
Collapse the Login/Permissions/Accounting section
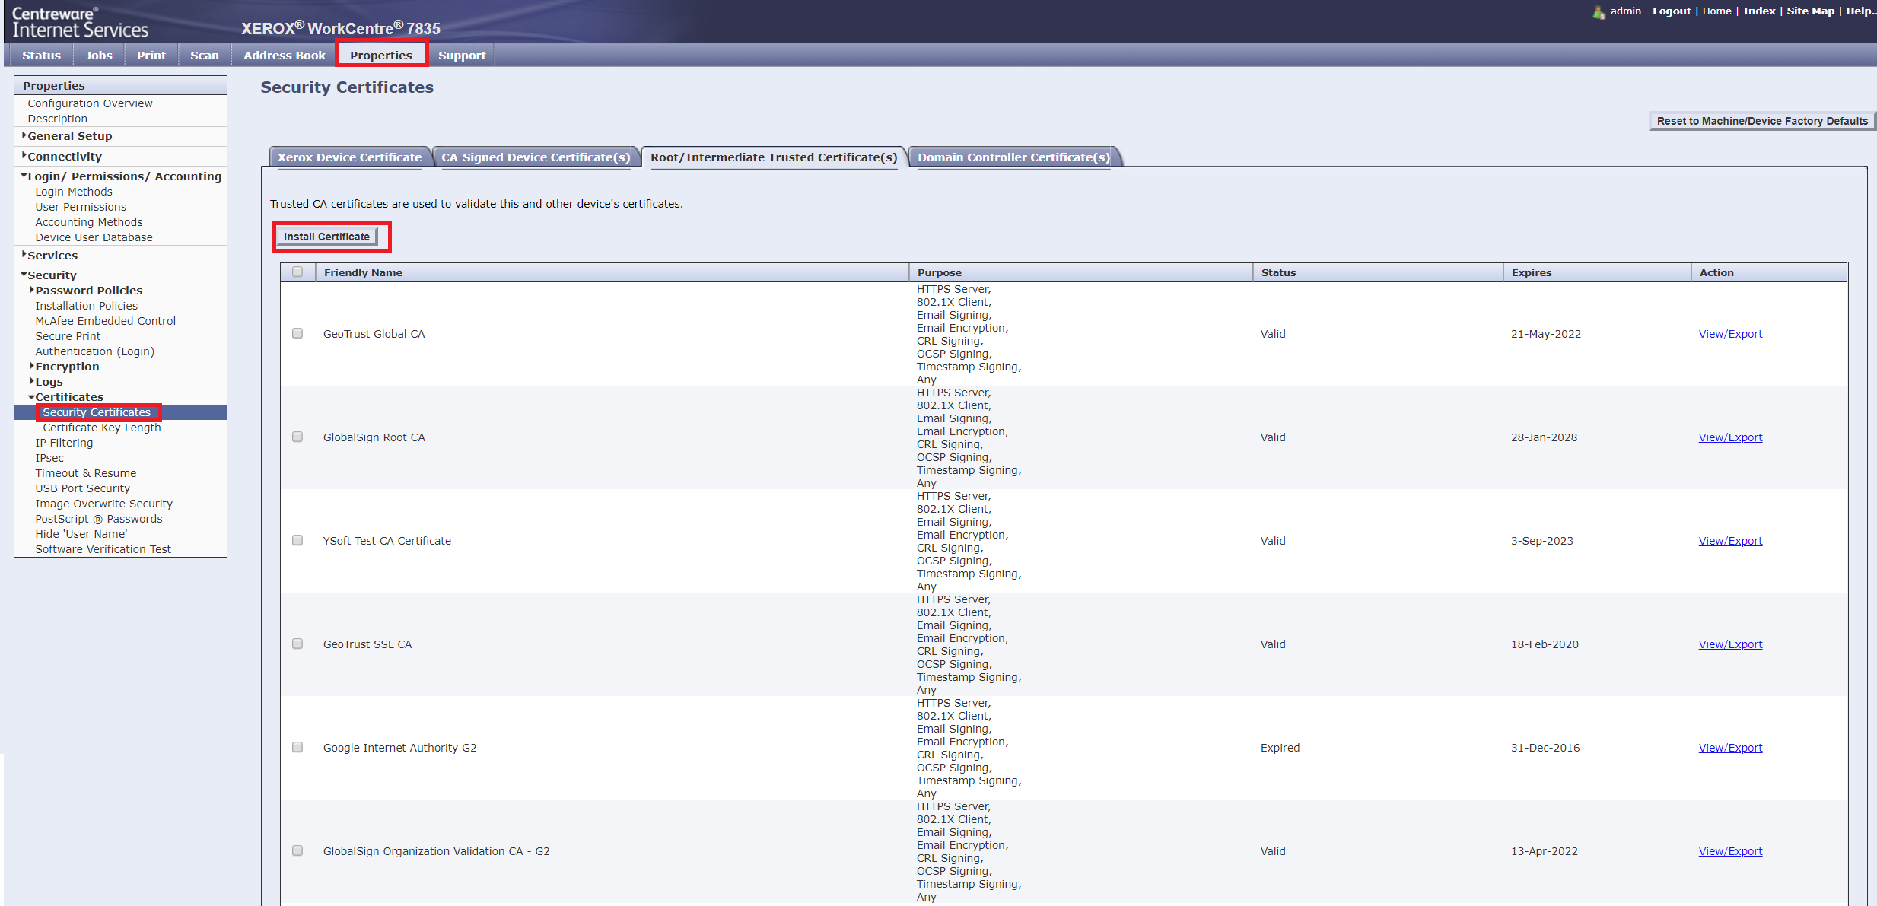24,176
